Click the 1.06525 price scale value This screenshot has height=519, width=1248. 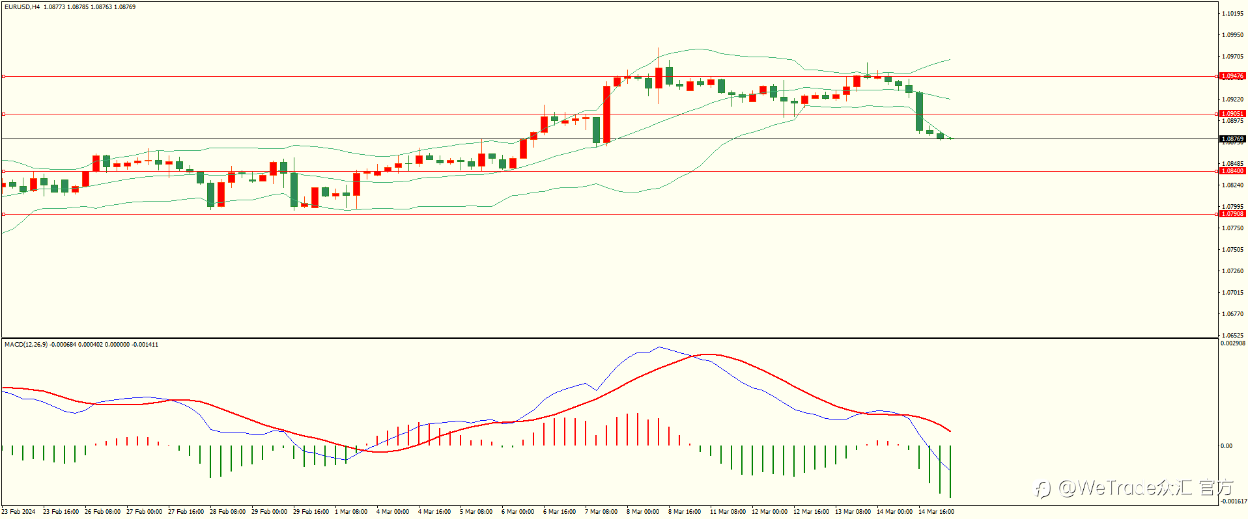(1232, 335)
